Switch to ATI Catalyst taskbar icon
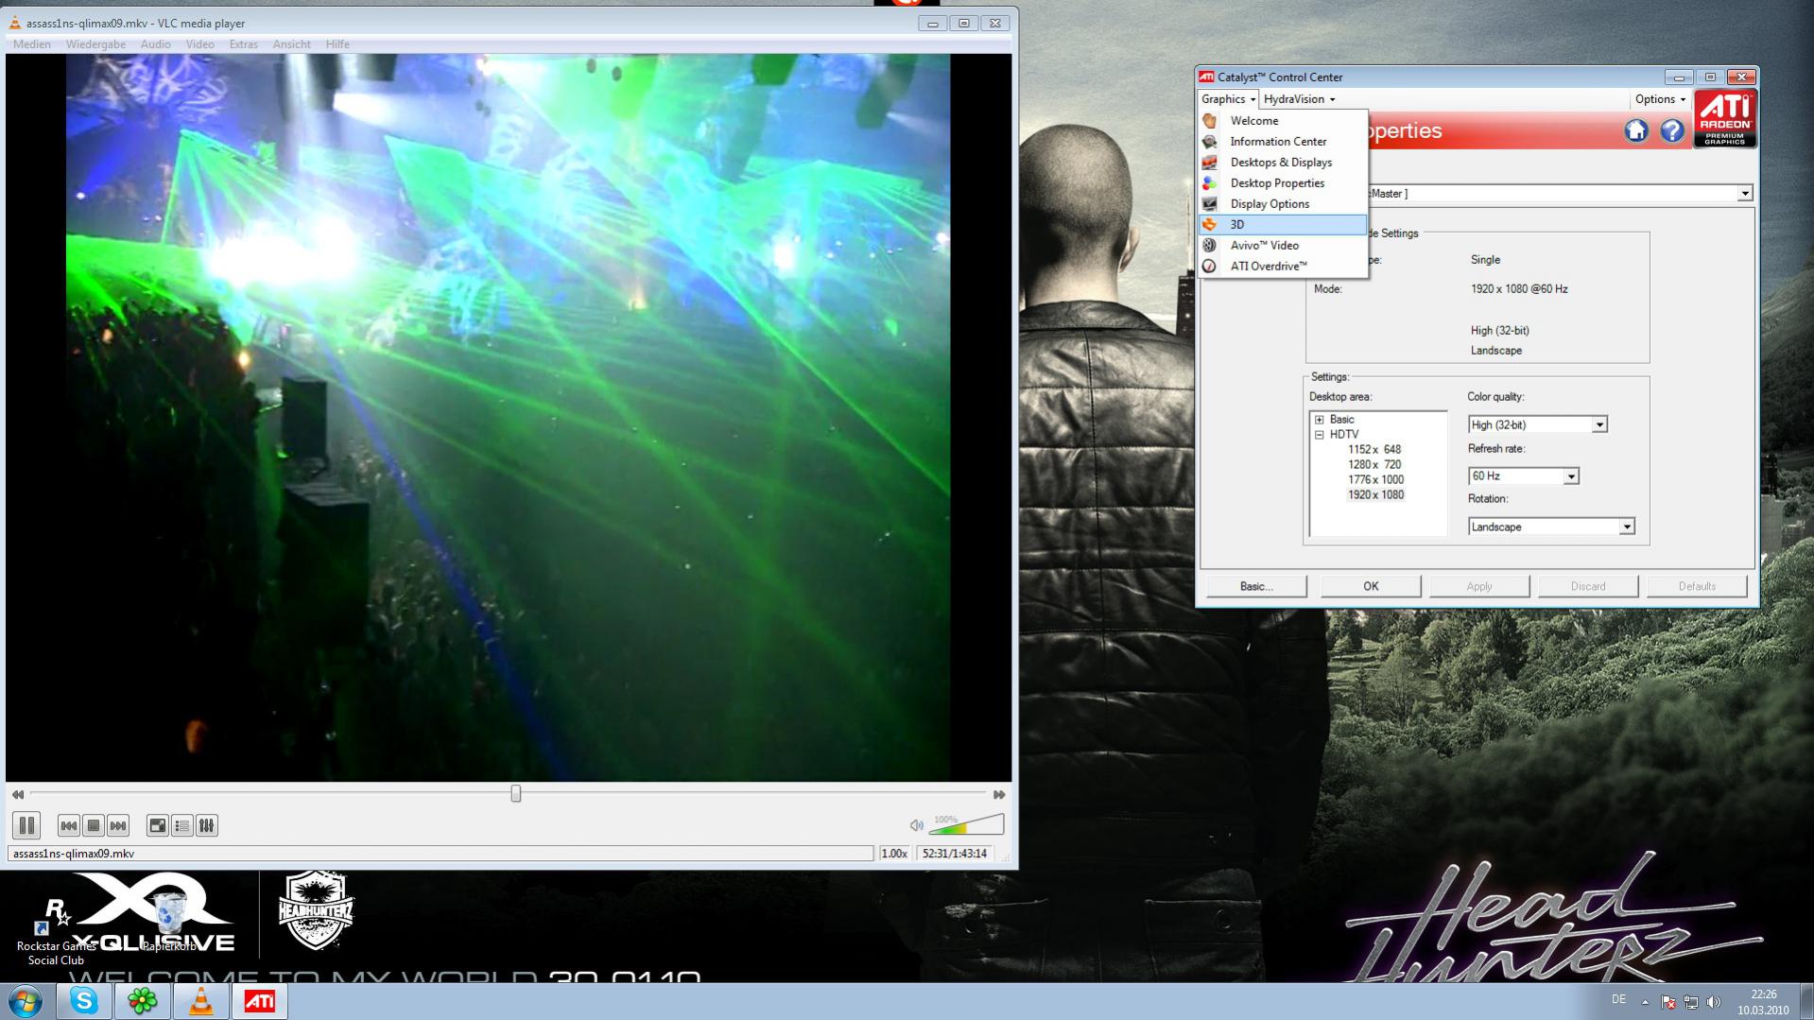 tap(259, 1002)
